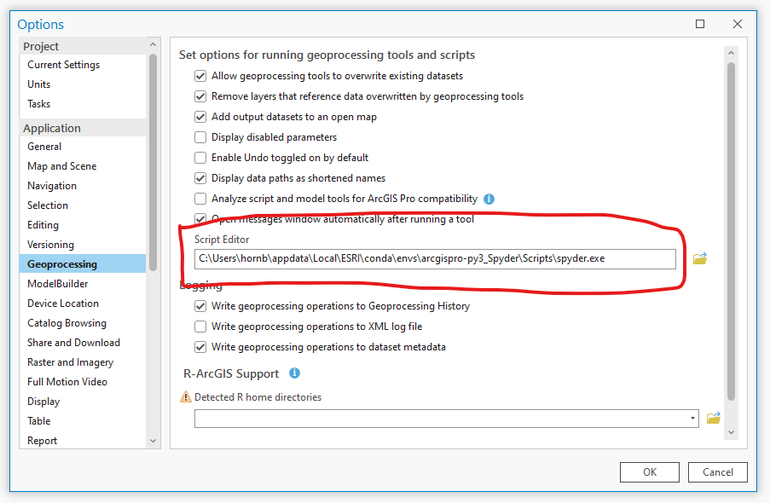Toggle Allow geoprocessing tools to overwrite datasets
770x503 pixels.
200,76
